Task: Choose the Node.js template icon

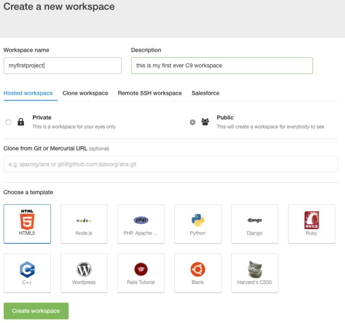Action: coord(84,220)
